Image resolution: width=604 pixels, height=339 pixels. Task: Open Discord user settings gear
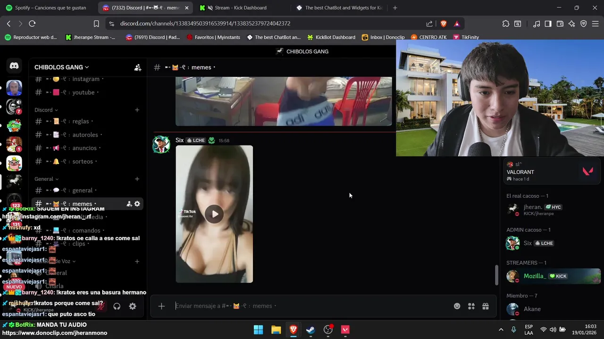pyautogui.click(x=133, y=306)
